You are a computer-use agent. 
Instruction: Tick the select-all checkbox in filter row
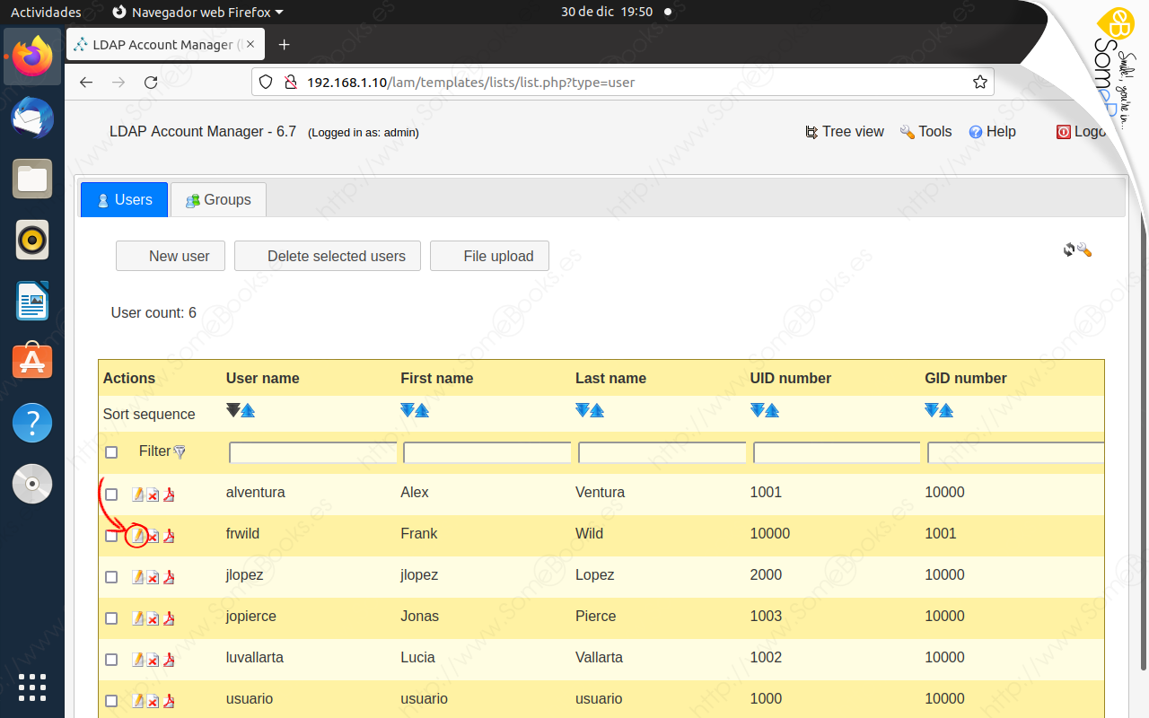pyautogui.click(x=111, y=451)
